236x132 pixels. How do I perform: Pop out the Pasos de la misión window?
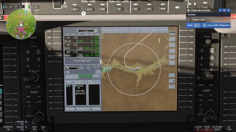click(224, 10)
